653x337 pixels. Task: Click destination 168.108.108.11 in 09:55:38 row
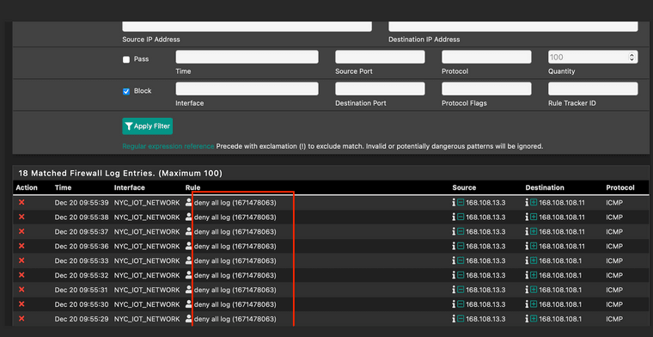point(562,218)
